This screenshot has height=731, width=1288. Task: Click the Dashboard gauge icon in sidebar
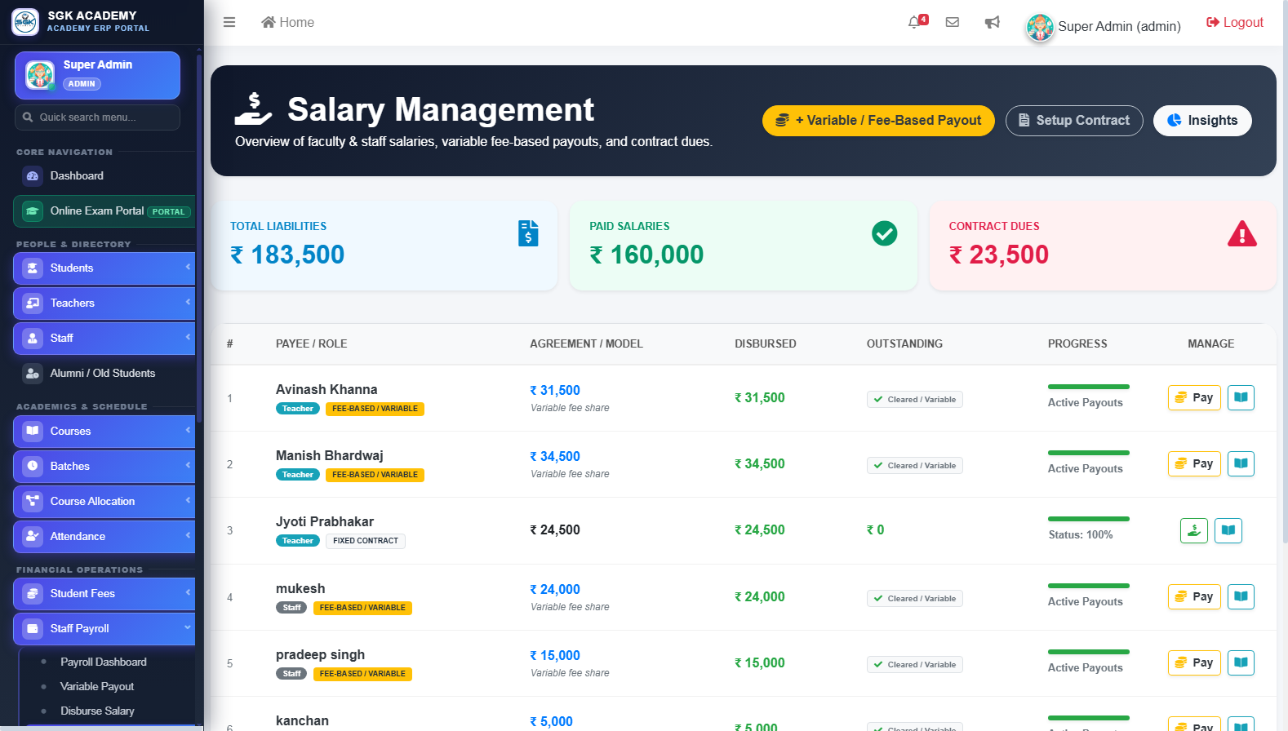(x=33, y=175)
